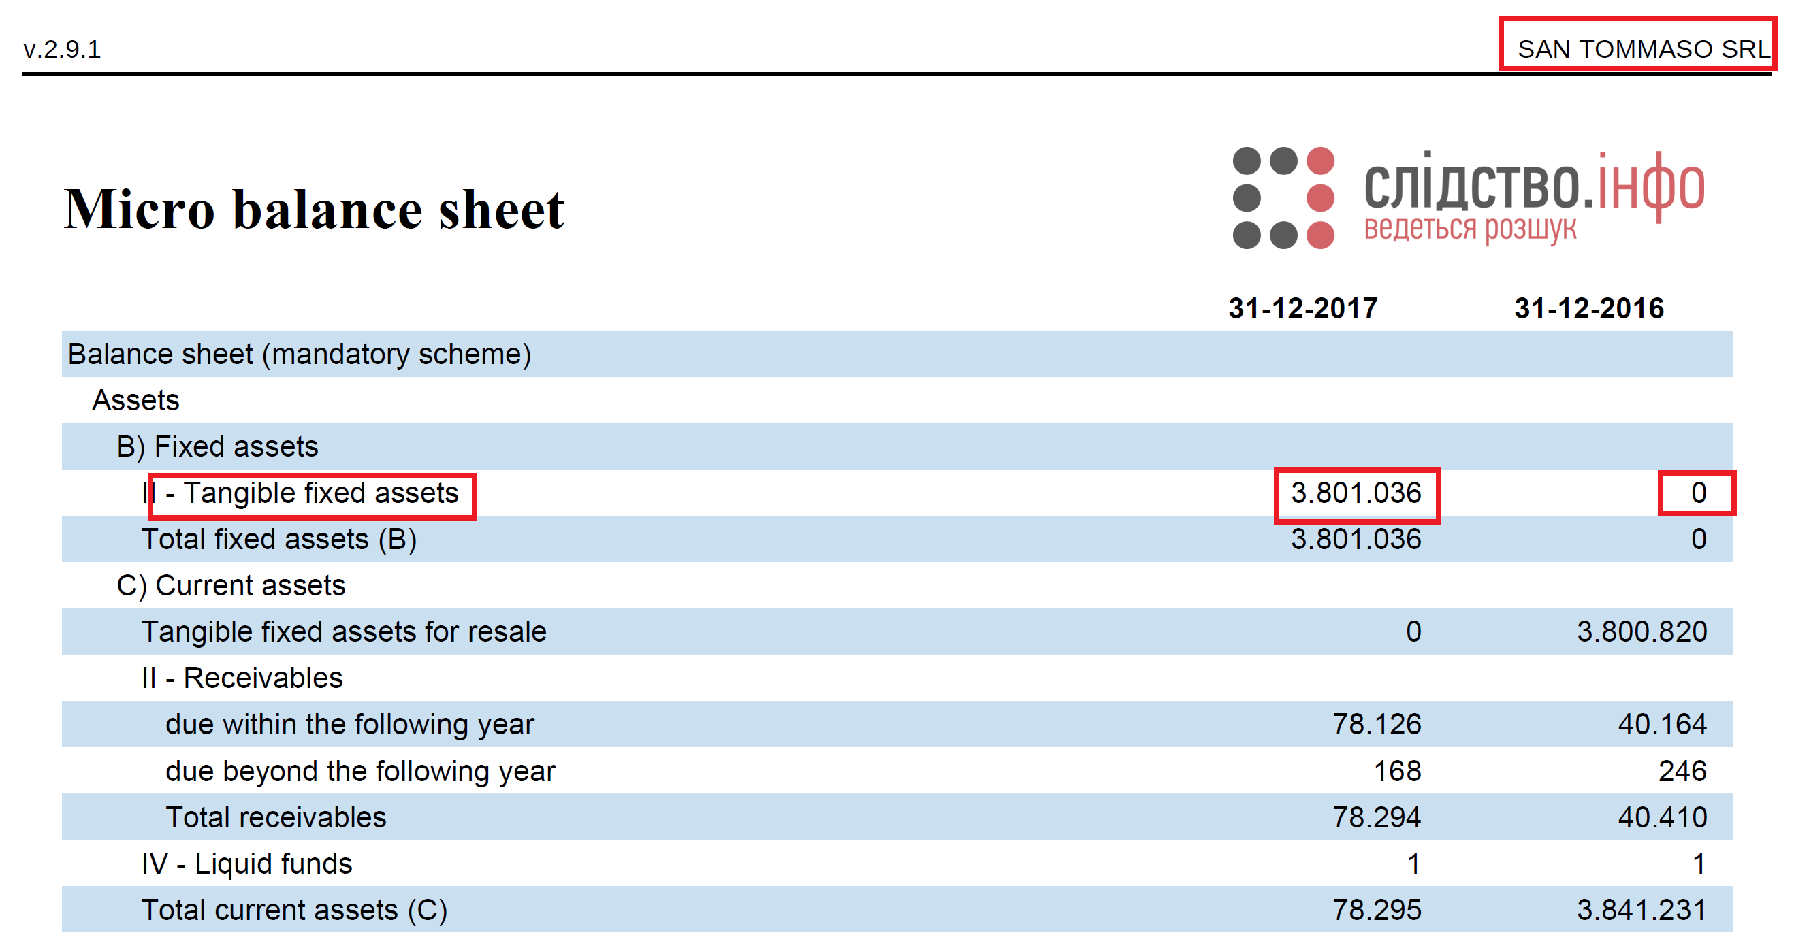Click the 3.800.820 resale assets value
The width and height of the screenshot is (1809, 937).
(1642, 631)
